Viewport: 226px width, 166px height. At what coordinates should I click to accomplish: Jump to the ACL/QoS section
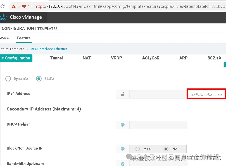pos(151,58)
